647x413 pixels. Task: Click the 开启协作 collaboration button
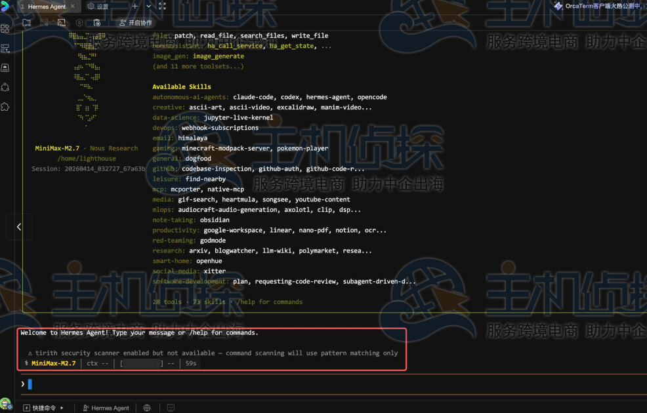pyautogui.click(x=135, y=22)
